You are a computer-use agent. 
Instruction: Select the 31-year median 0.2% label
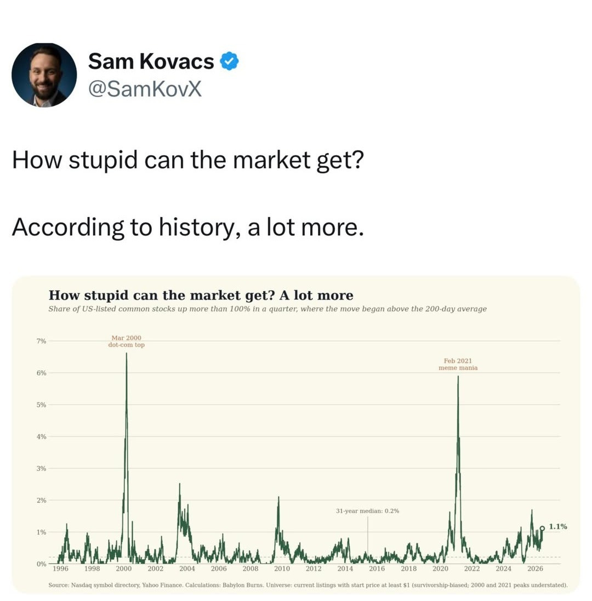[367, 511]
